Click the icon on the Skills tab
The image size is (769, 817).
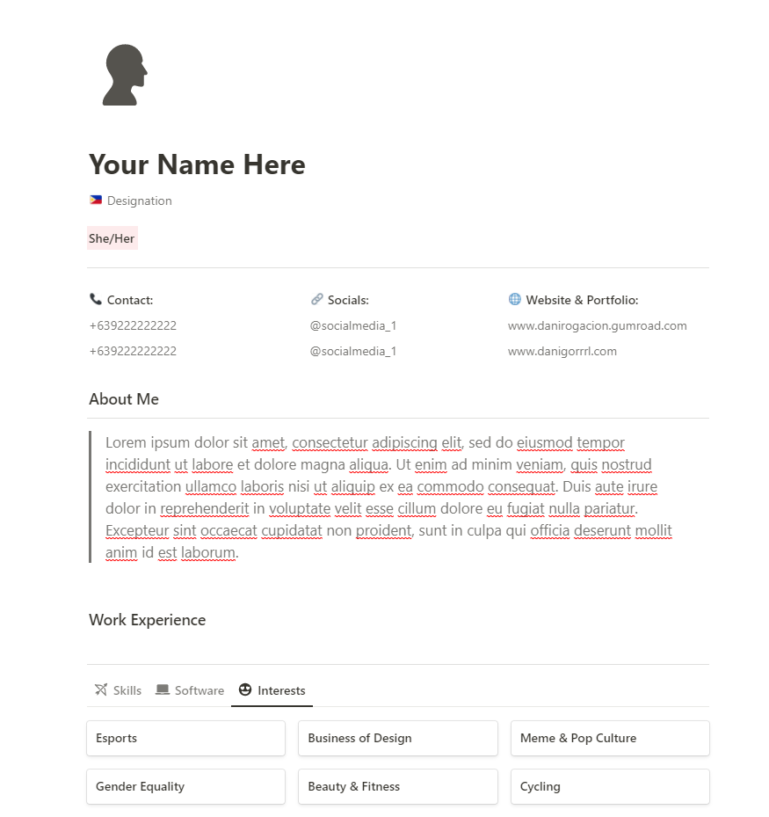101,690
